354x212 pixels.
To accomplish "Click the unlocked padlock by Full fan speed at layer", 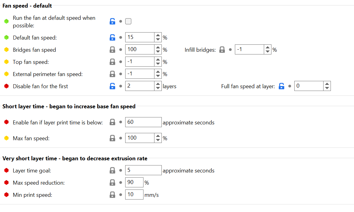I will click(x=281, y=86).
